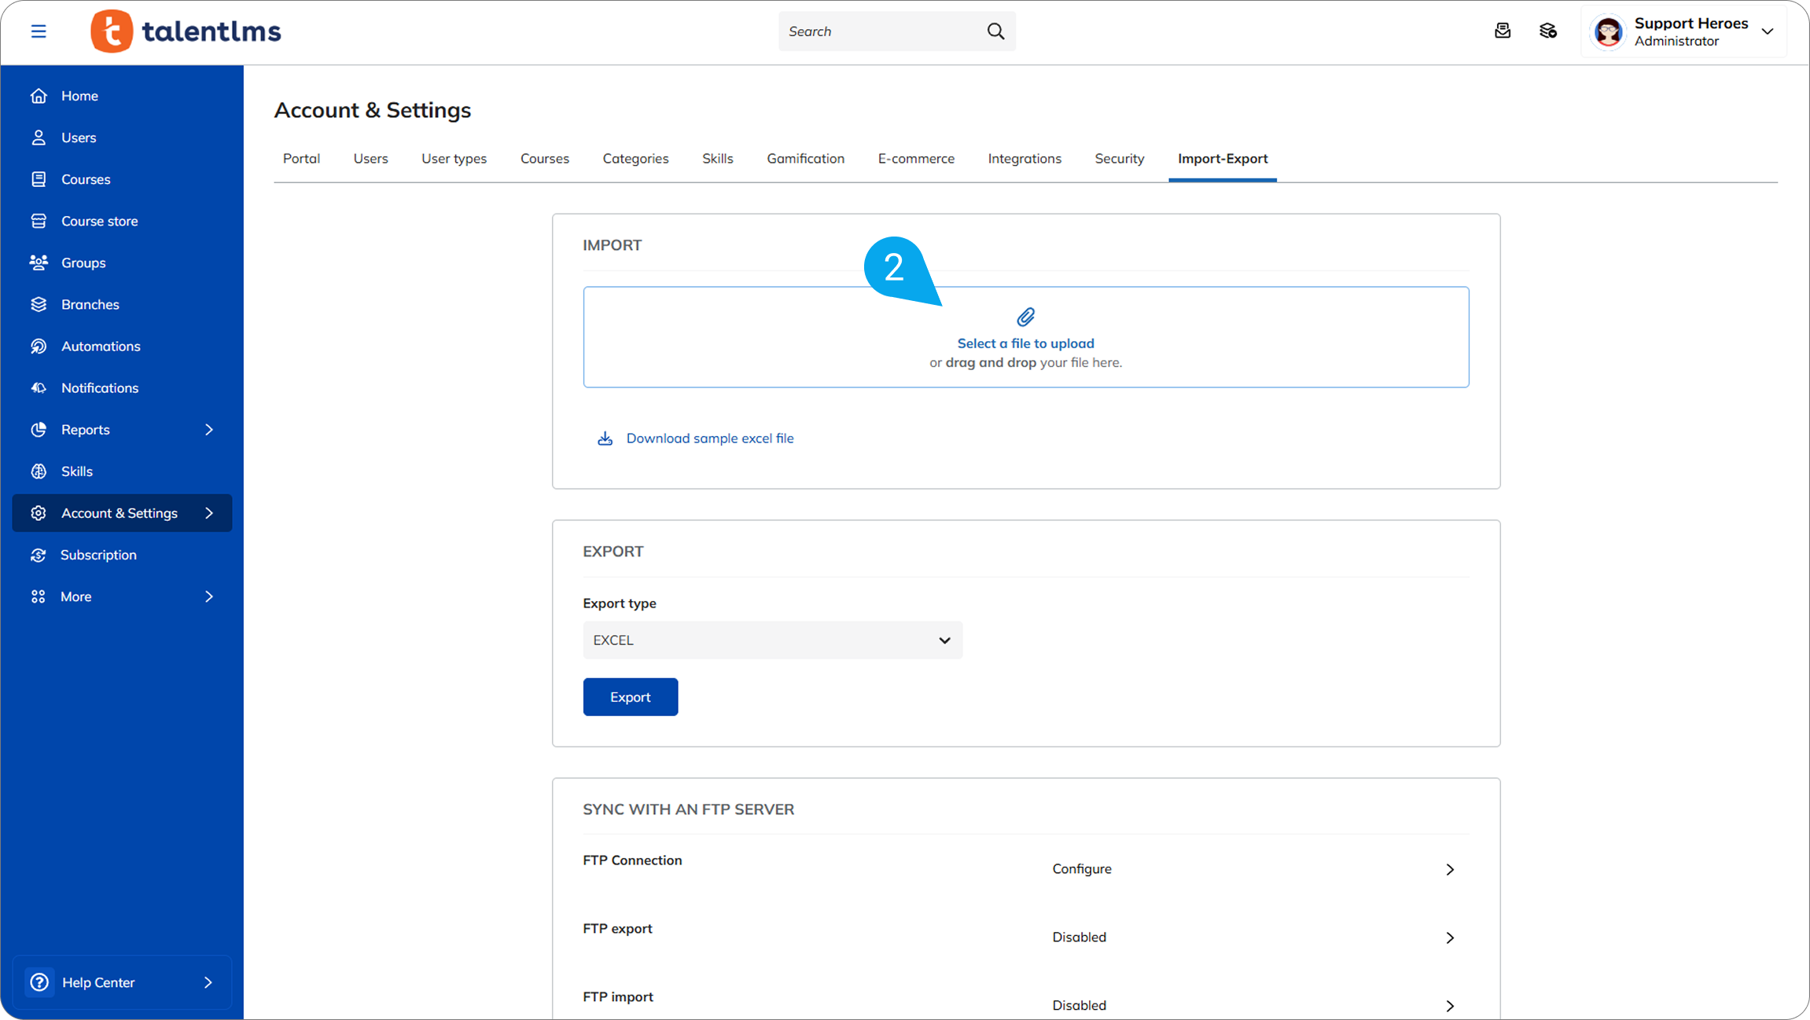
Task: Open Automations from the sidebar icon
Action: pyautogui.click(x=39, y=346)
